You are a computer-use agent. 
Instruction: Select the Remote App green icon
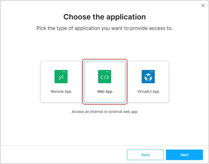[x=61, y=76]
